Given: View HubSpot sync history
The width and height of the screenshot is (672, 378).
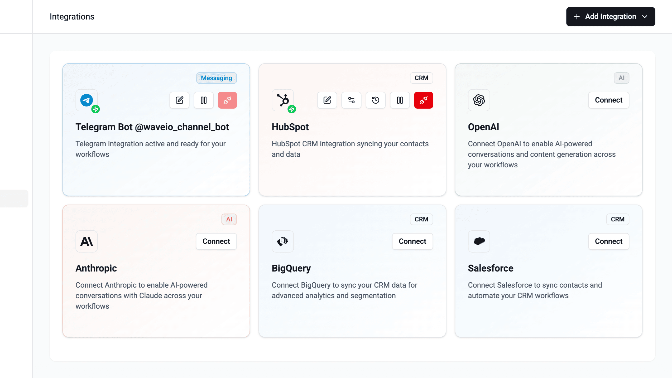Looking at the screenshot, I should tap(376, 100).
